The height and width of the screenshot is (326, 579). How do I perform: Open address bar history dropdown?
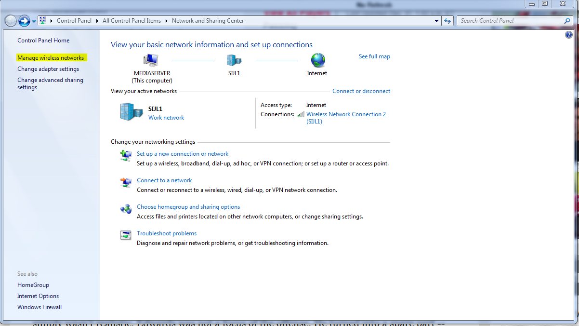(436, 21)
